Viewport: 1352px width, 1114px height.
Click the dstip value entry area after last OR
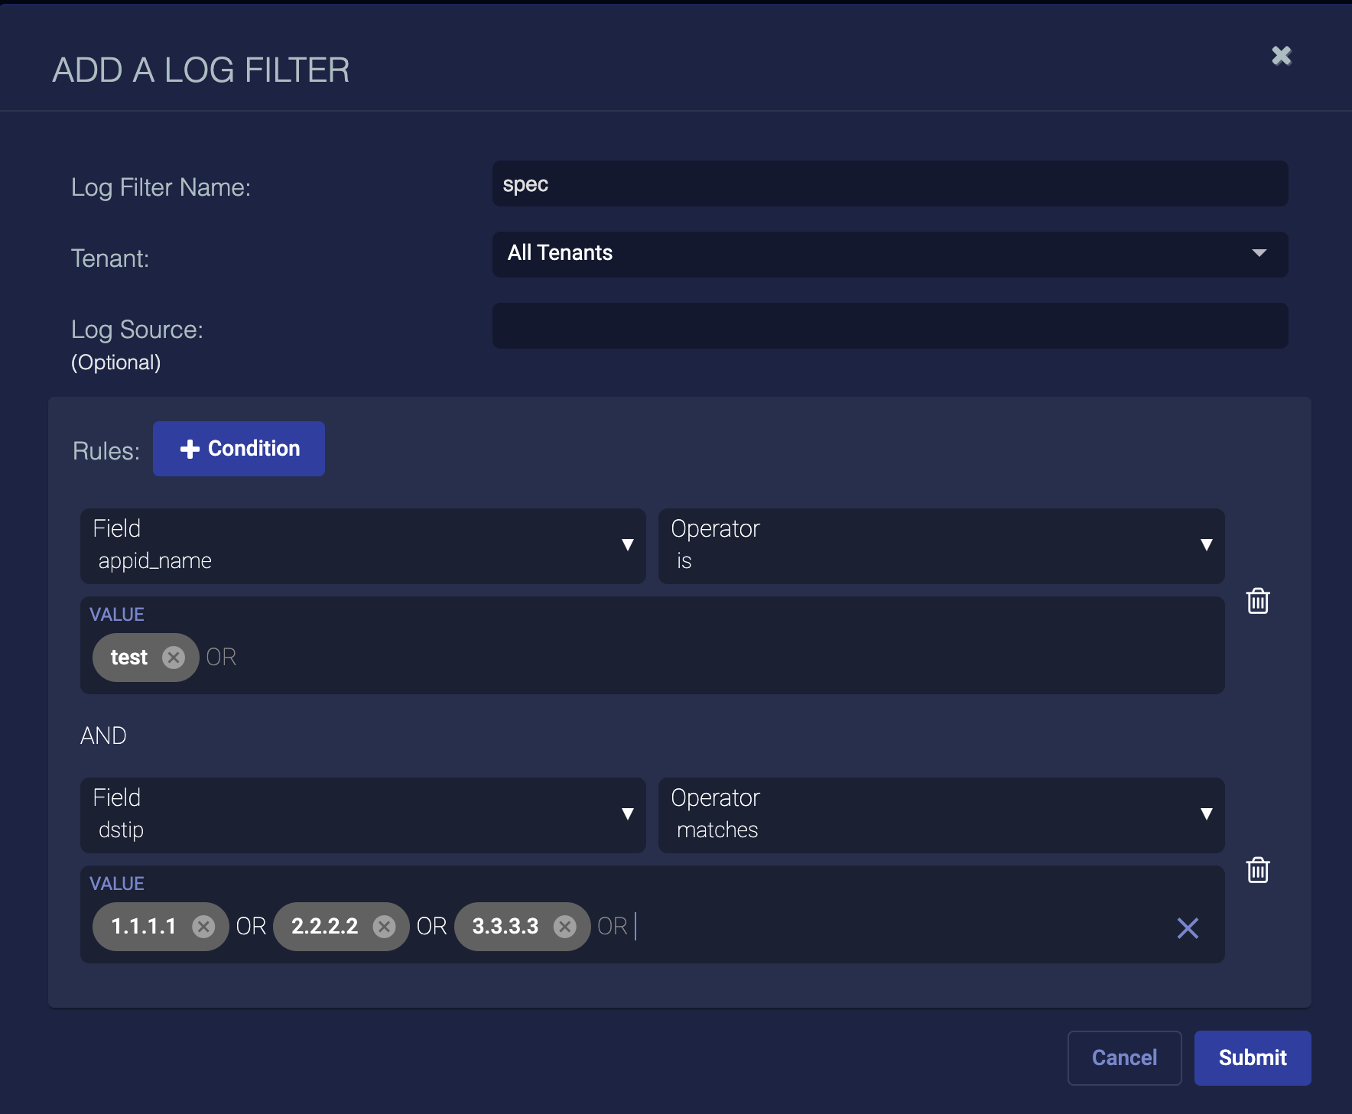(879, 927)
